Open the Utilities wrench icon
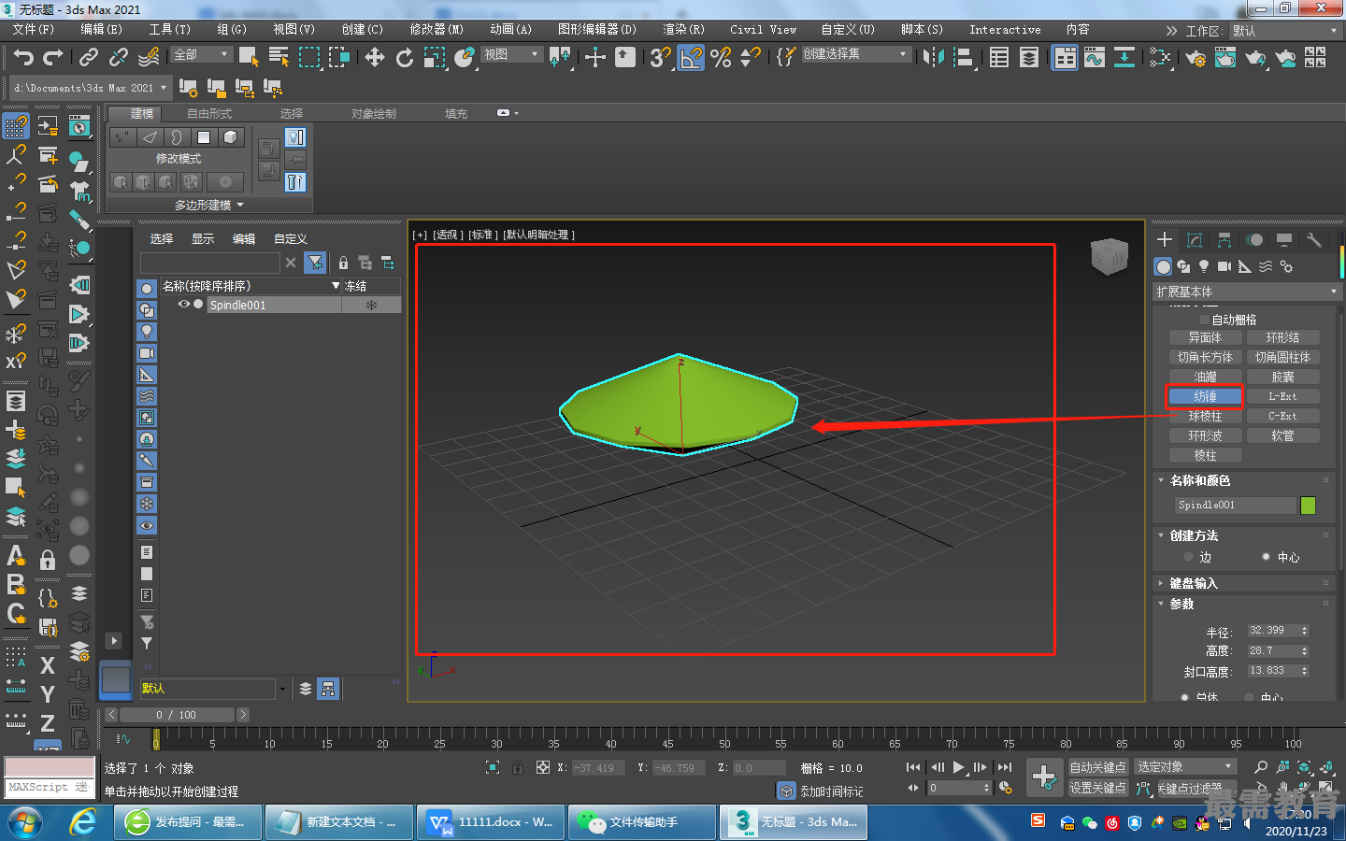This screenshot has width=1346, height=841. click(1314, 240)
